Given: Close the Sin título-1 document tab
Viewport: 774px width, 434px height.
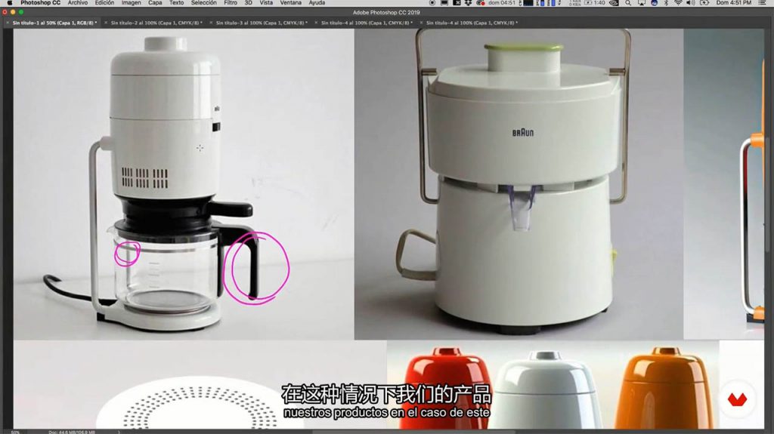Looking at the screenshot, I should pos(8,23).
